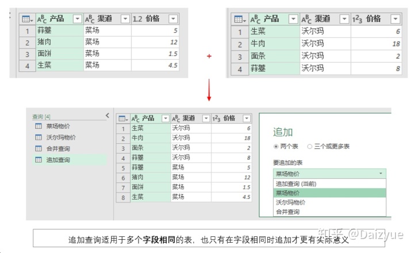Select 合并查询 query in queries pane
414x253 pixels.
click(x=70, y=148)
